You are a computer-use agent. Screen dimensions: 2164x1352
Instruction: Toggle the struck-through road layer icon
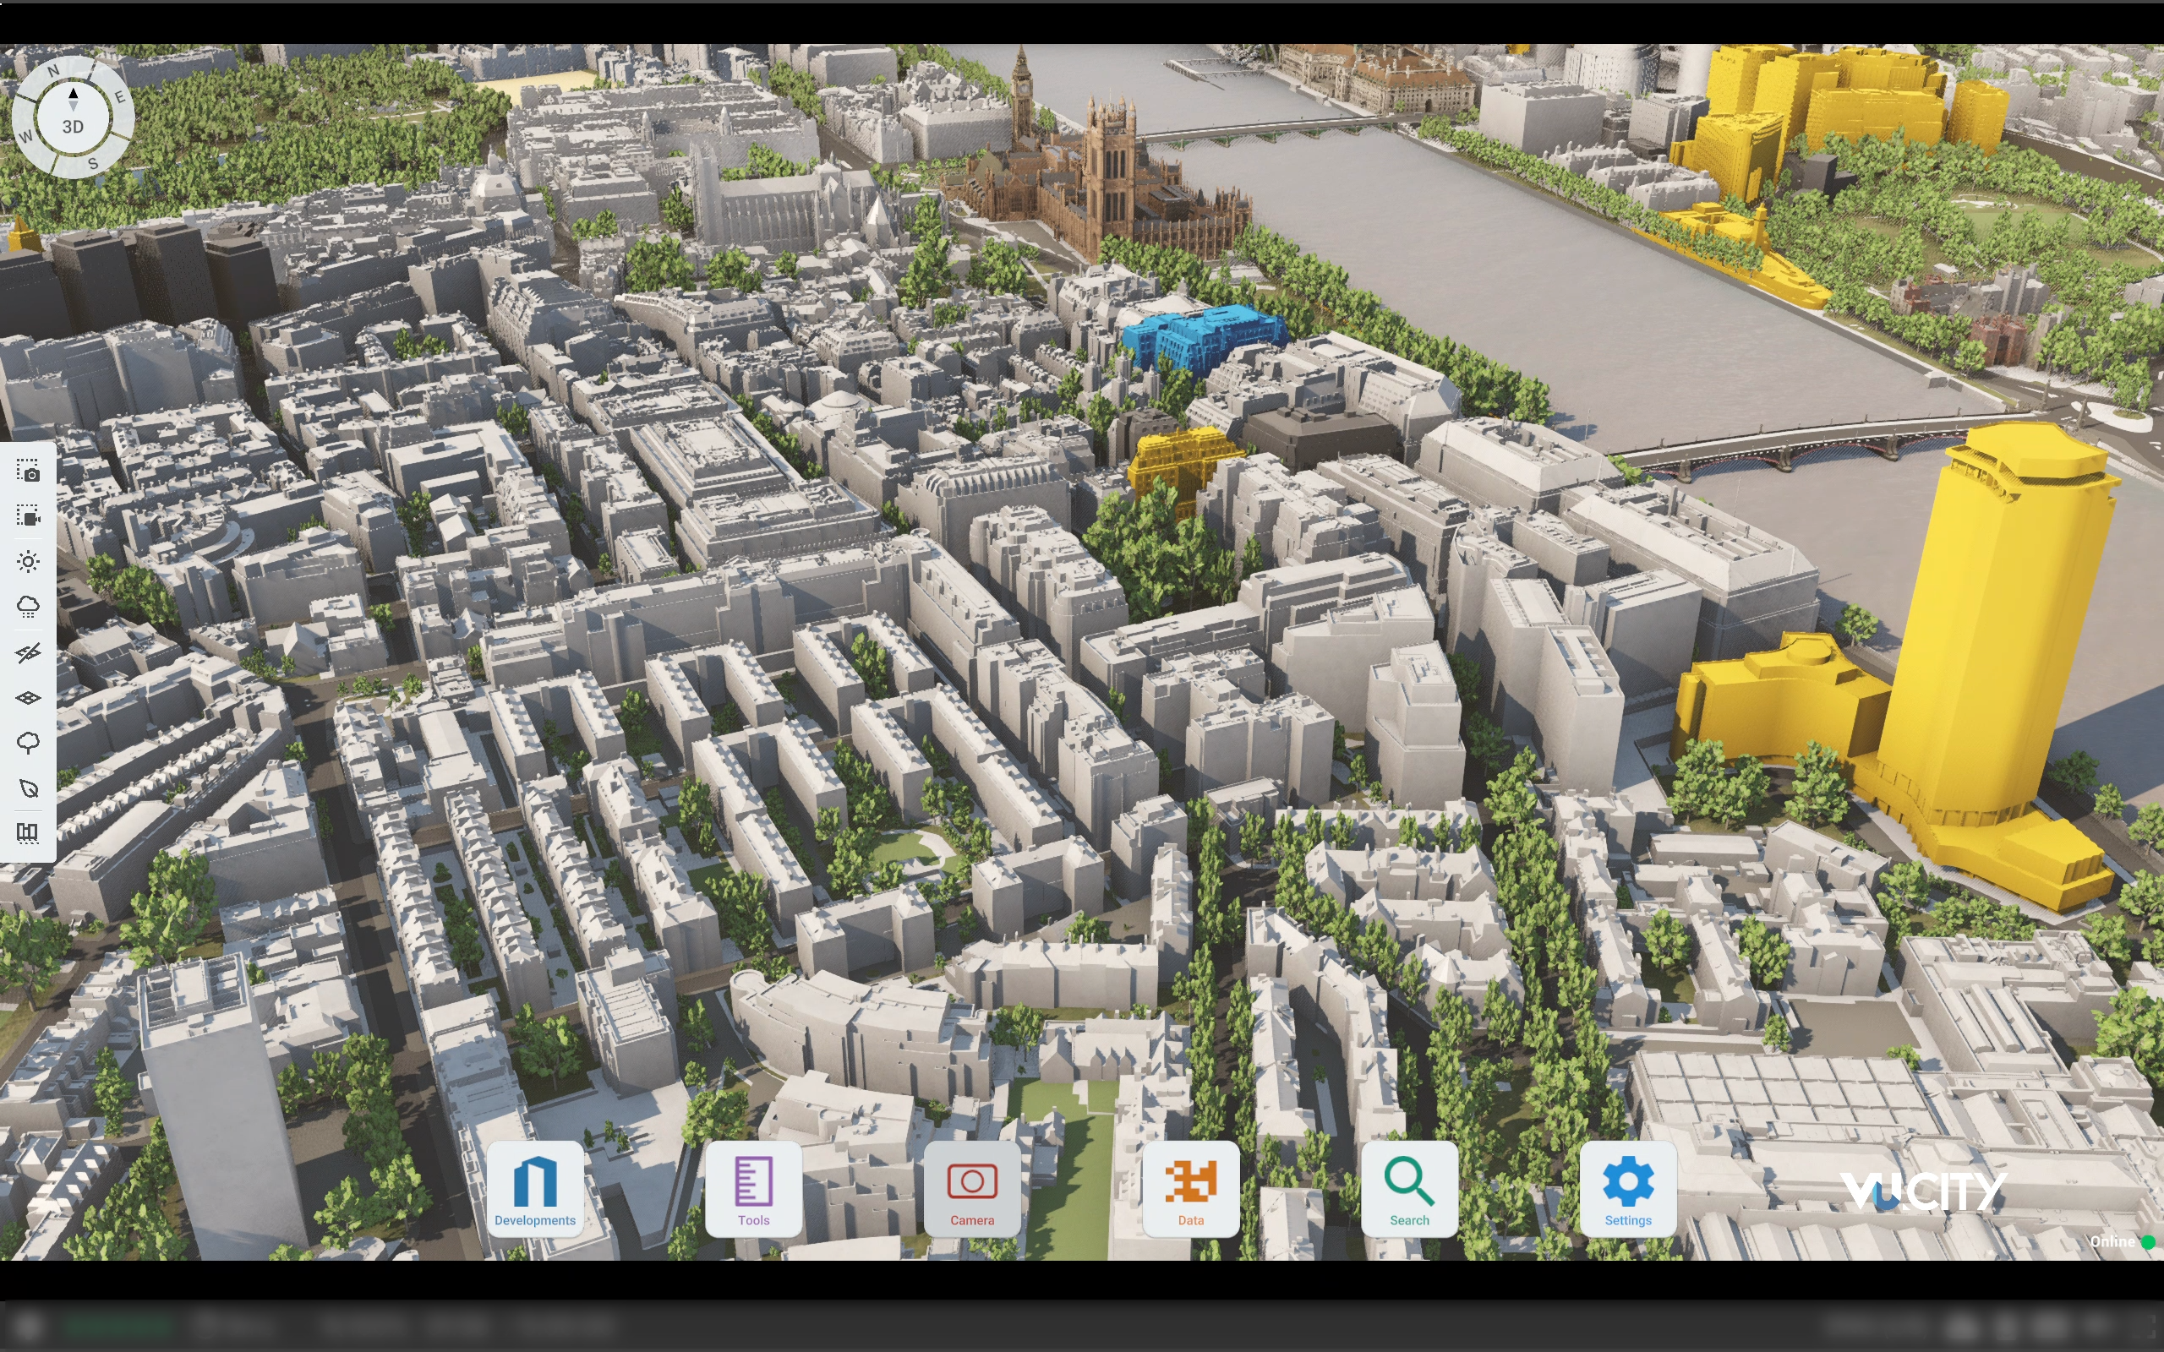[28, 652]
